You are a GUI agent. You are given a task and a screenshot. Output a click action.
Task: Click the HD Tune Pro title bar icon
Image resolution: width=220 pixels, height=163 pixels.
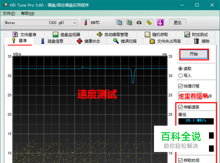coord(5,5)
